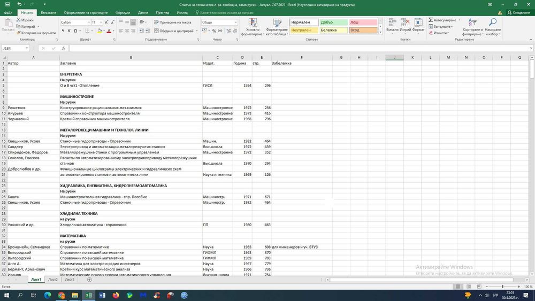Open the font size 11 dropdown
The height and width of the screenshot is (301, 535).
[101, 22]
